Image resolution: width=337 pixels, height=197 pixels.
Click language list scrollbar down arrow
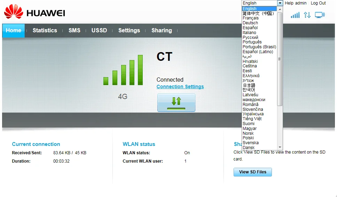tap(280, 147)
